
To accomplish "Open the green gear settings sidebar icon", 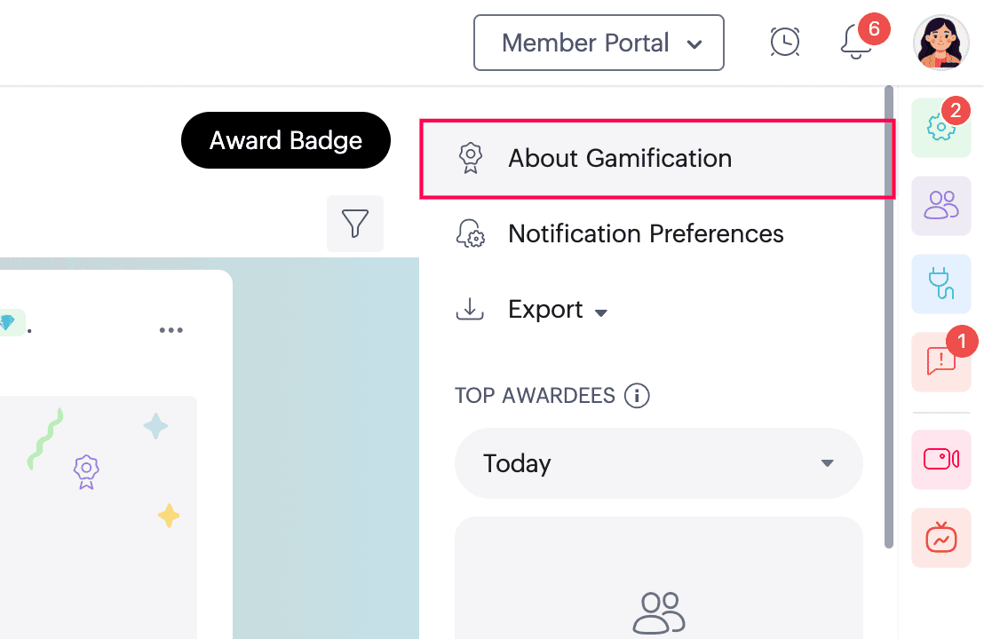I will point(940,128).
